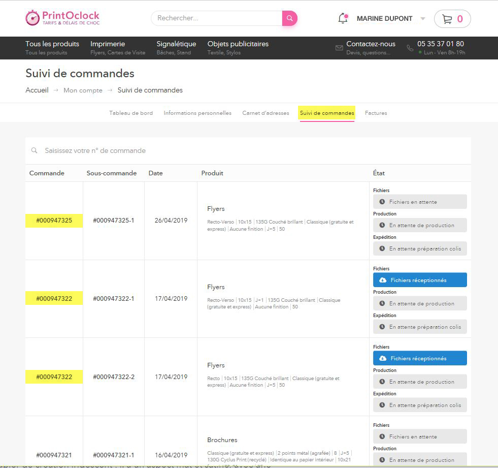
Task: Click the magnifier icon in order search
Action: pyautogui.click(x=35, y=150)
